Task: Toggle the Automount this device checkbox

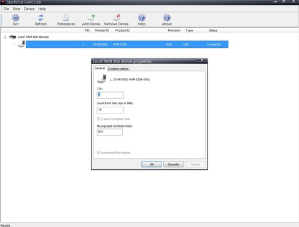Action: 98,152
